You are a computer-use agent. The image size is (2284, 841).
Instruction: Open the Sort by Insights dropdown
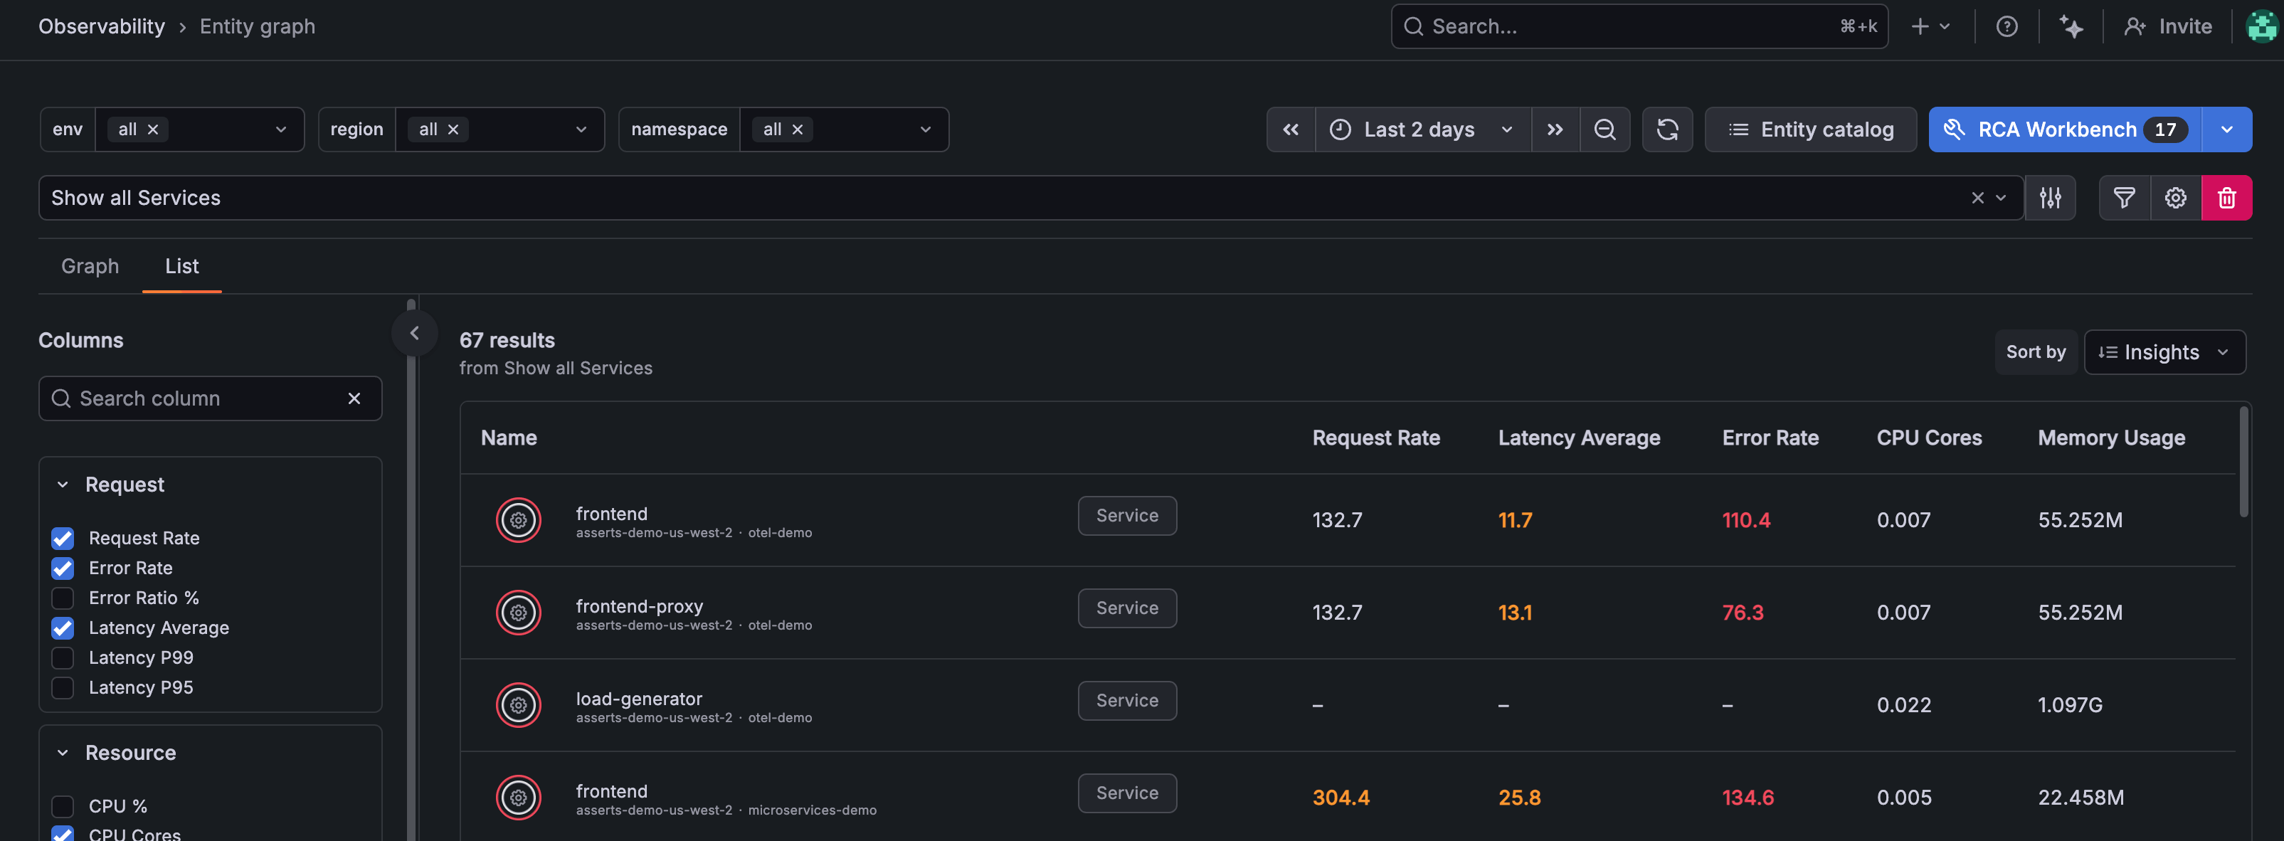(2164, 353)
